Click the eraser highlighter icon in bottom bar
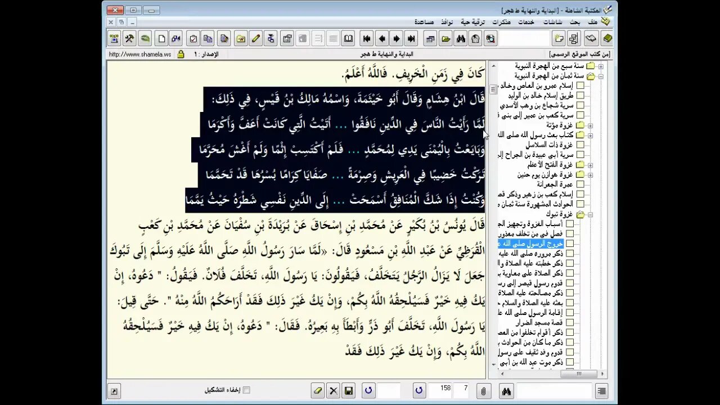 coord(318,391)
